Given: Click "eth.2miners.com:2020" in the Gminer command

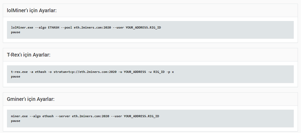Looking at the screenshot, I should pos(91,116).
